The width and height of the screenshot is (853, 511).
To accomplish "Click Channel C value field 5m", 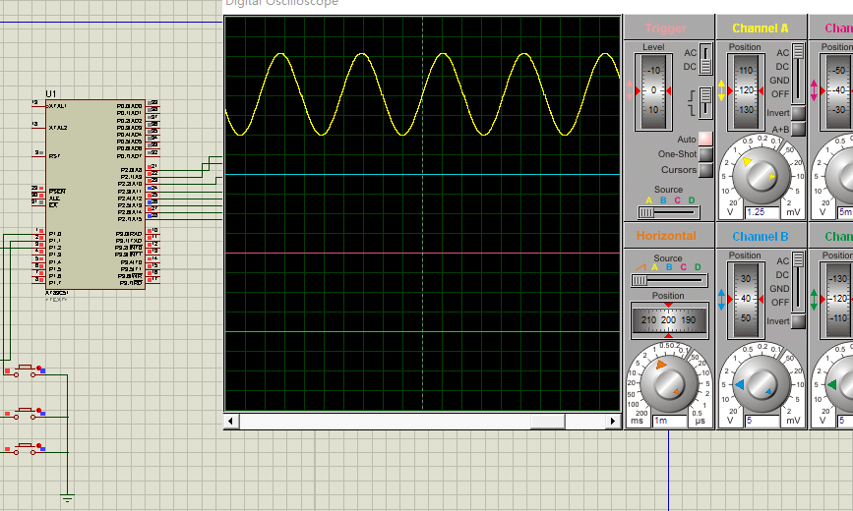I will click(x=845, y=212).
